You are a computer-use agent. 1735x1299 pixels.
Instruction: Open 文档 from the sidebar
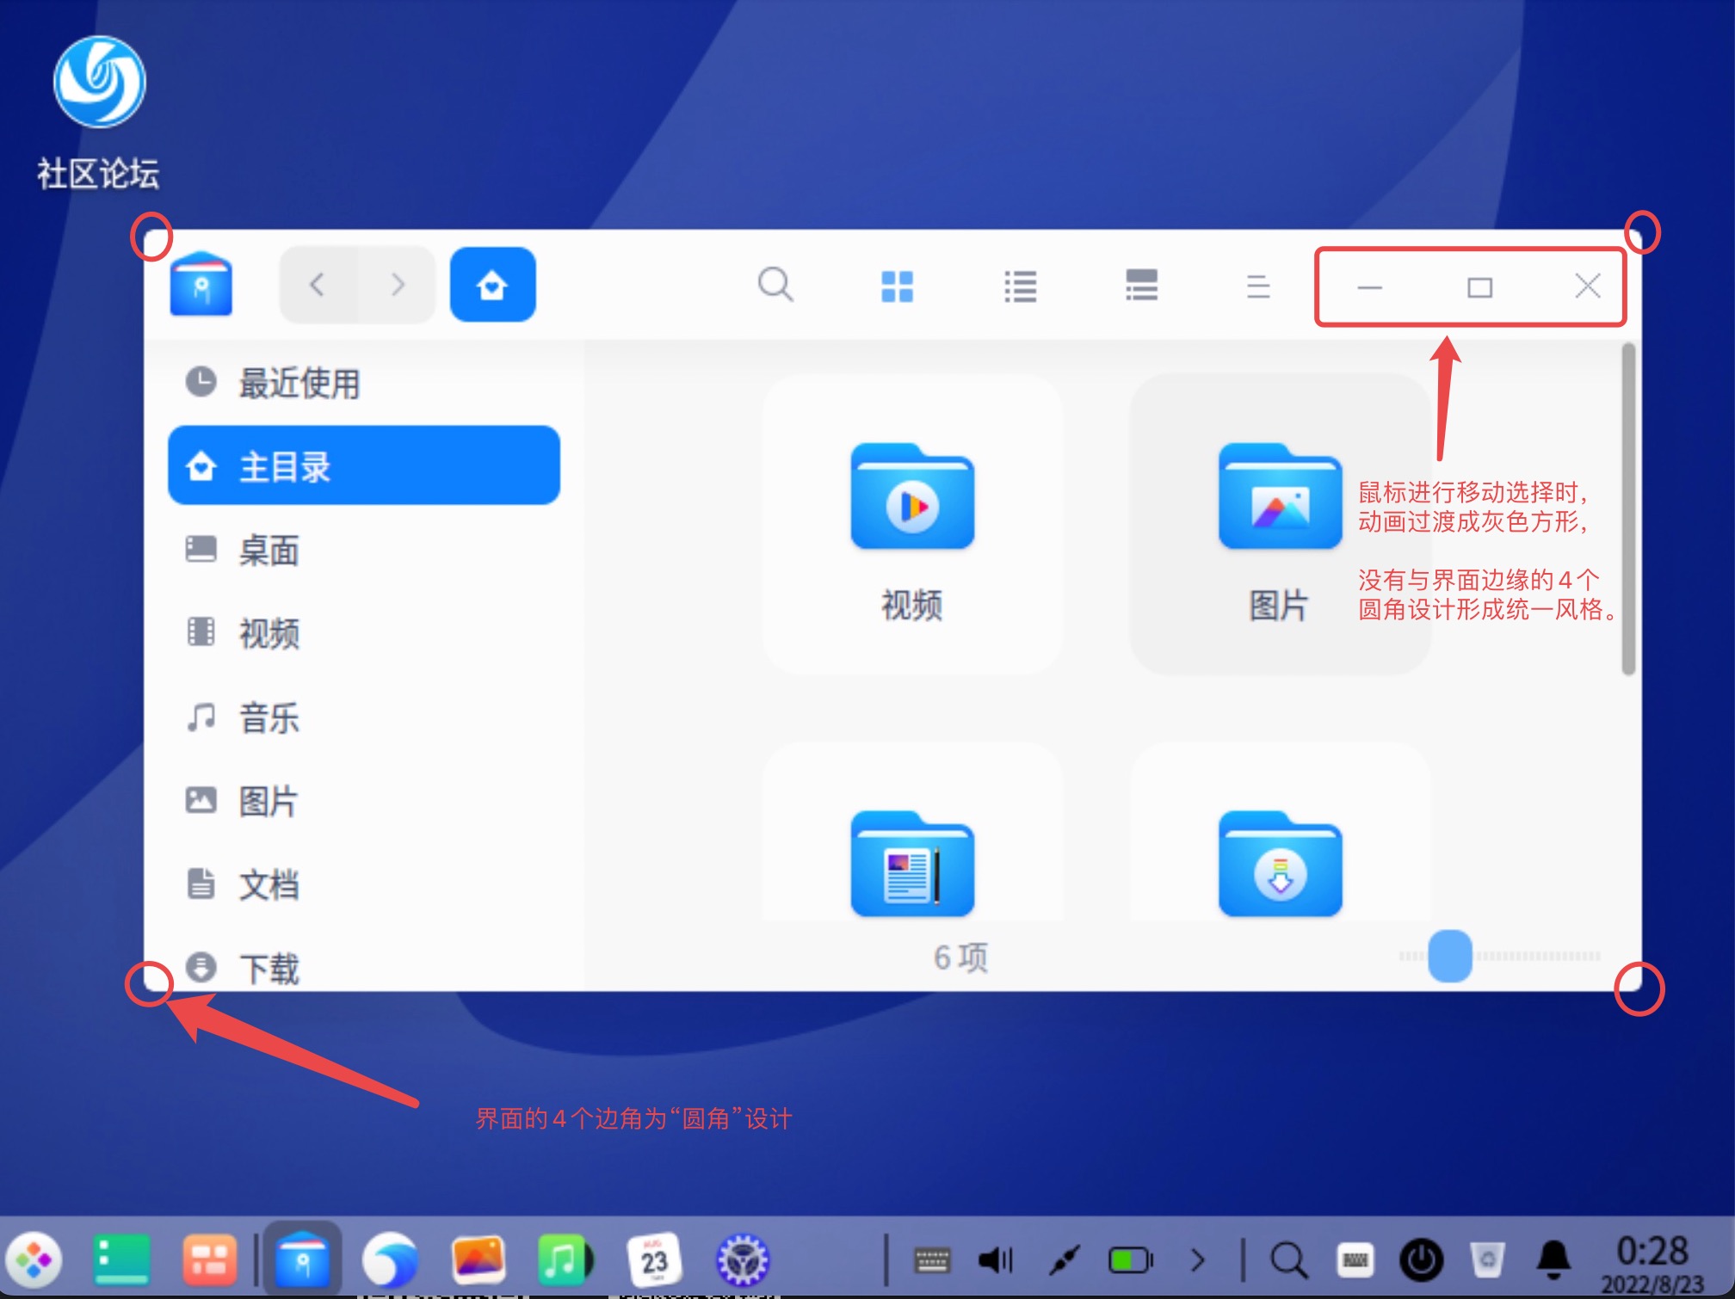coord(269,884)
